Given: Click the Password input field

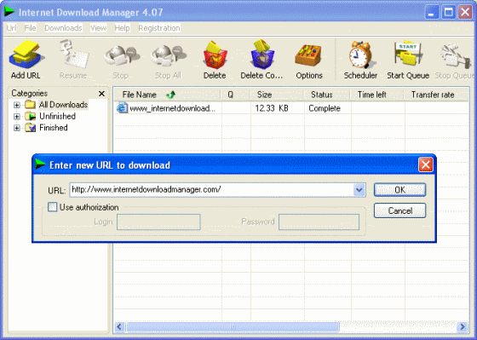Looking at the screenshot, I should (319, 222).
